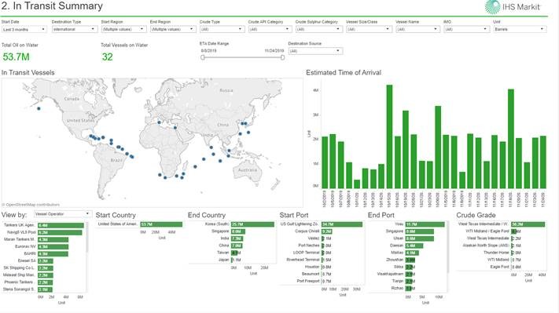Open the End Region filter
This screenshot has height=313, width=559.
[173, 29]
